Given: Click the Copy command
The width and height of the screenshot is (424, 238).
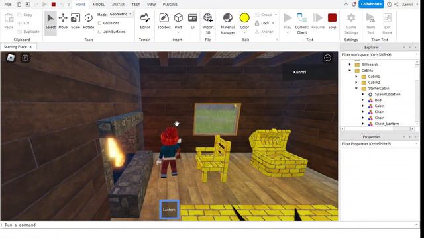Looking at the screenshot, I should 25,15.
